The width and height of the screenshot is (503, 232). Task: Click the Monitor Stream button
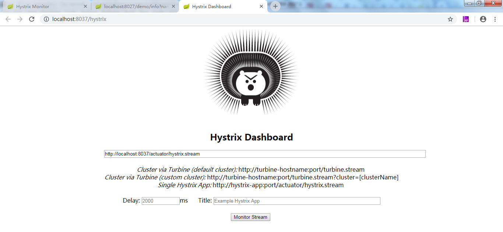click(x=250, y=217)
